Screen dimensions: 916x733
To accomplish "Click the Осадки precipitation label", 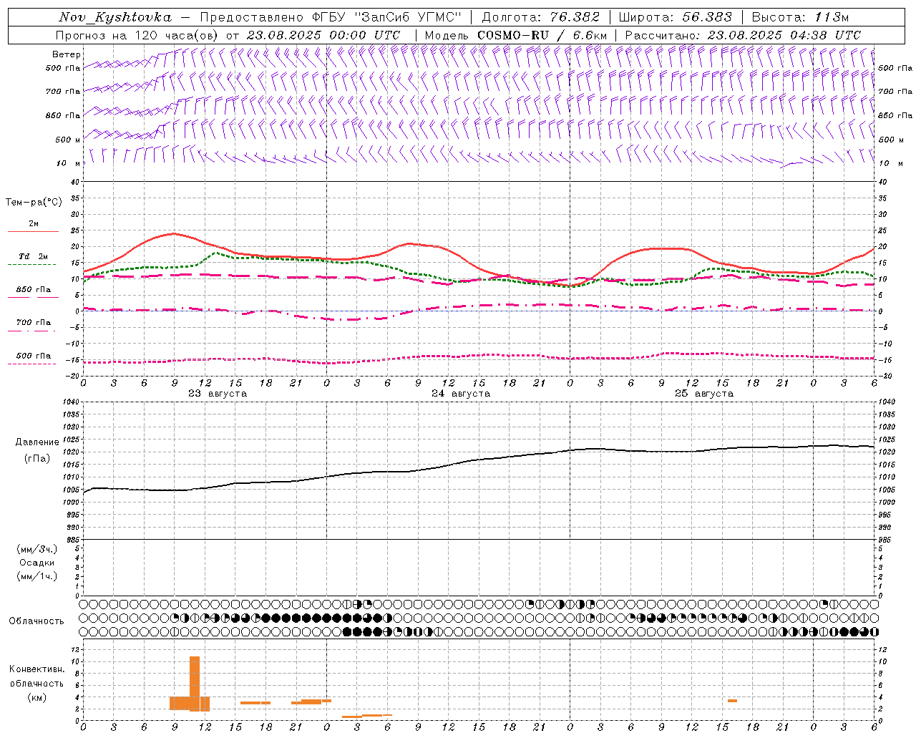I will click(37, 563).
